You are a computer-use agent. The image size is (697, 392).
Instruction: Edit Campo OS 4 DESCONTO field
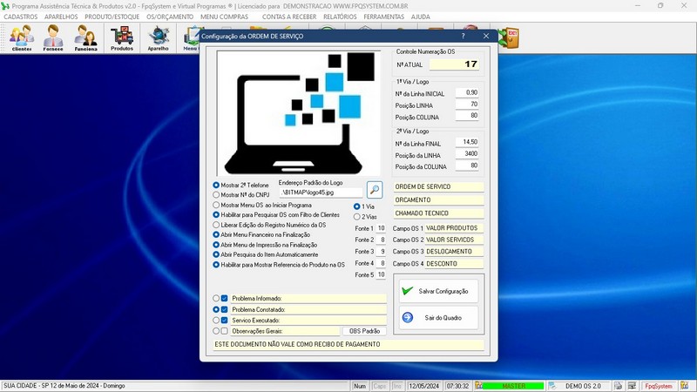[x=454, y=264]
